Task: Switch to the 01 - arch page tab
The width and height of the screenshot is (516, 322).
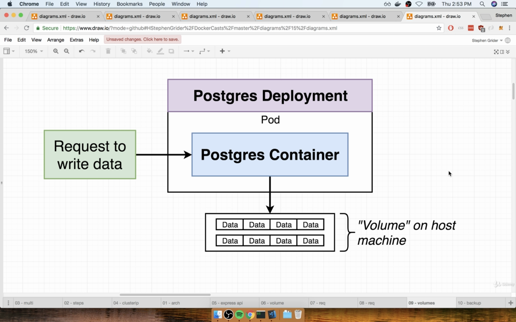Action: point(185,303)
